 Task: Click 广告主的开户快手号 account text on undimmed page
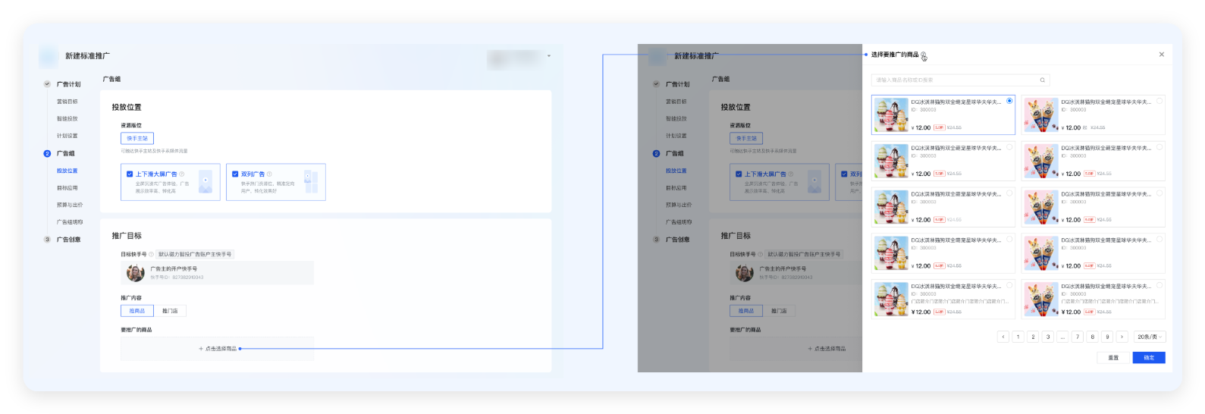174,268
